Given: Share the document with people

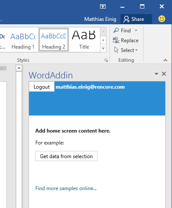Looking at the screenshot, I should tap(136, 19).
